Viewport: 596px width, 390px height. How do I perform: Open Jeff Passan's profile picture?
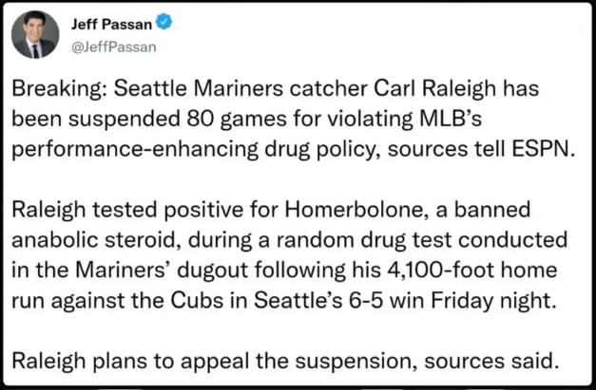pos(35,34)
